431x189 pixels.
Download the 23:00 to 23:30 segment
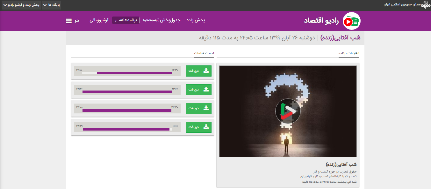(x=198, y=108)
